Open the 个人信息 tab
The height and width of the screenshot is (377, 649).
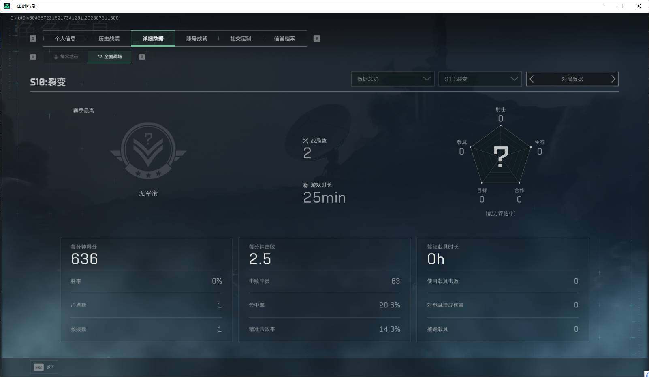pyautogui.click(x=65, y=39)
